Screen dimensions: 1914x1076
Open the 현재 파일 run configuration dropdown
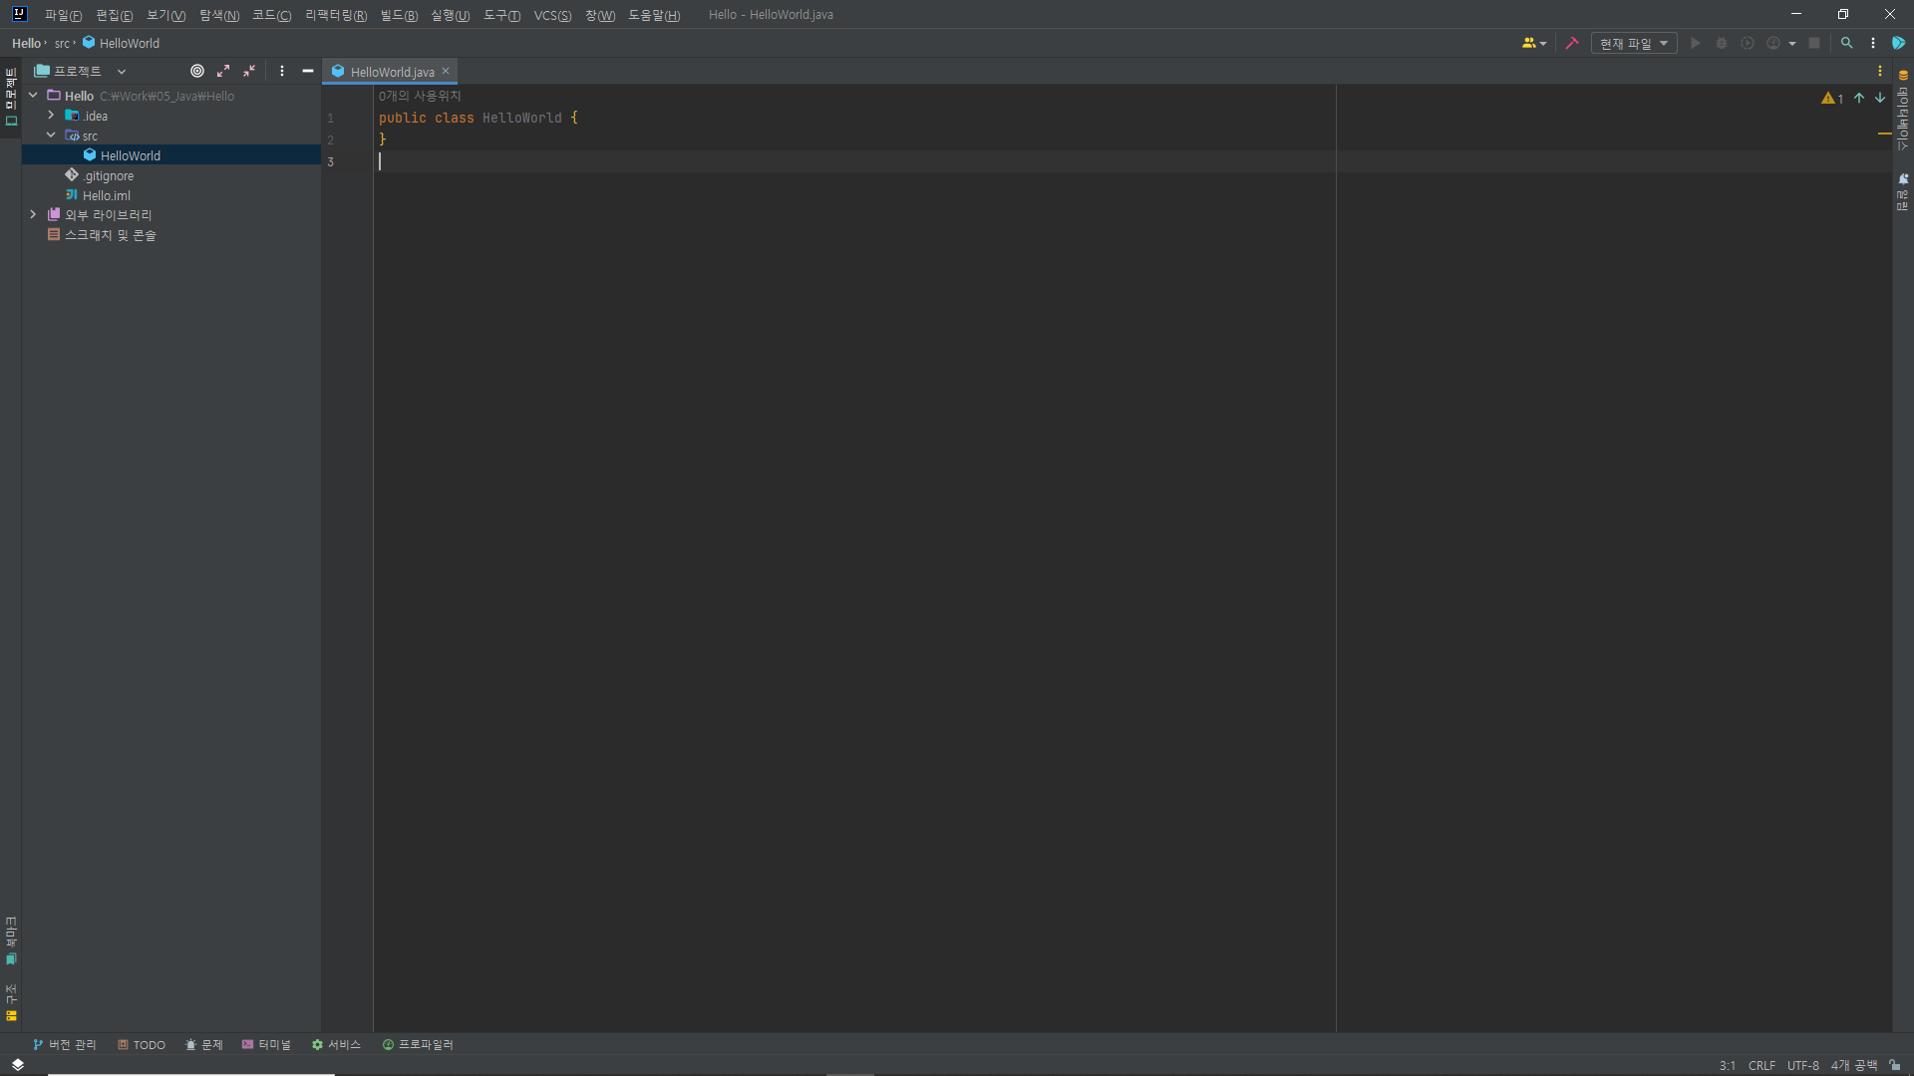click(1633, 44)
